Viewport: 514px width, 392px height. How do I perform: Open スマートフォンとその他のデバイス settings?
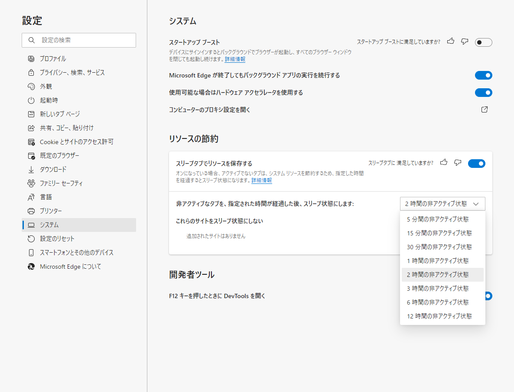[x=79, y=253]
